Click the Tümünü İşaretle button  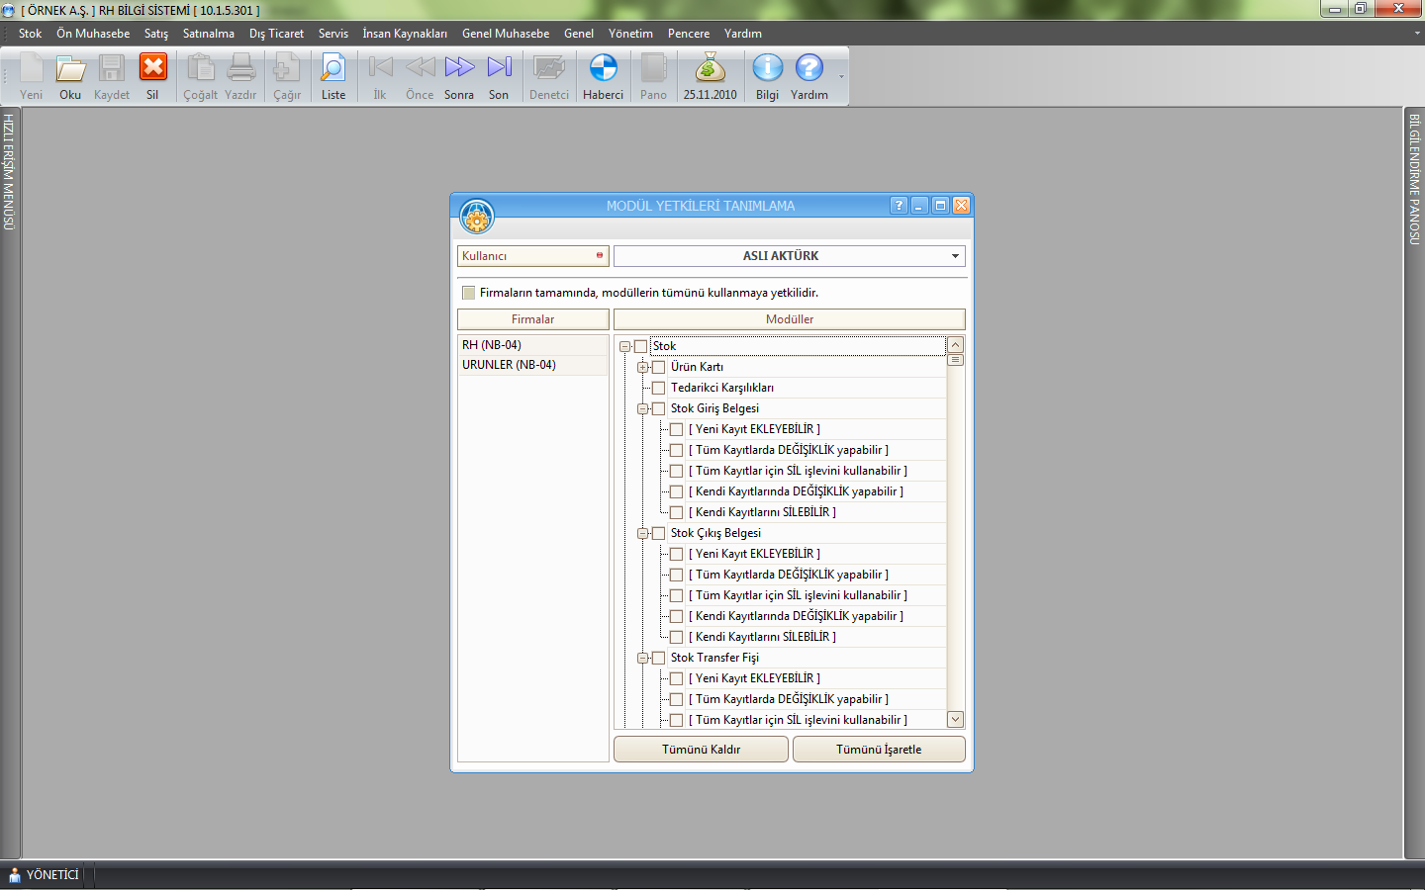(879, 750)
